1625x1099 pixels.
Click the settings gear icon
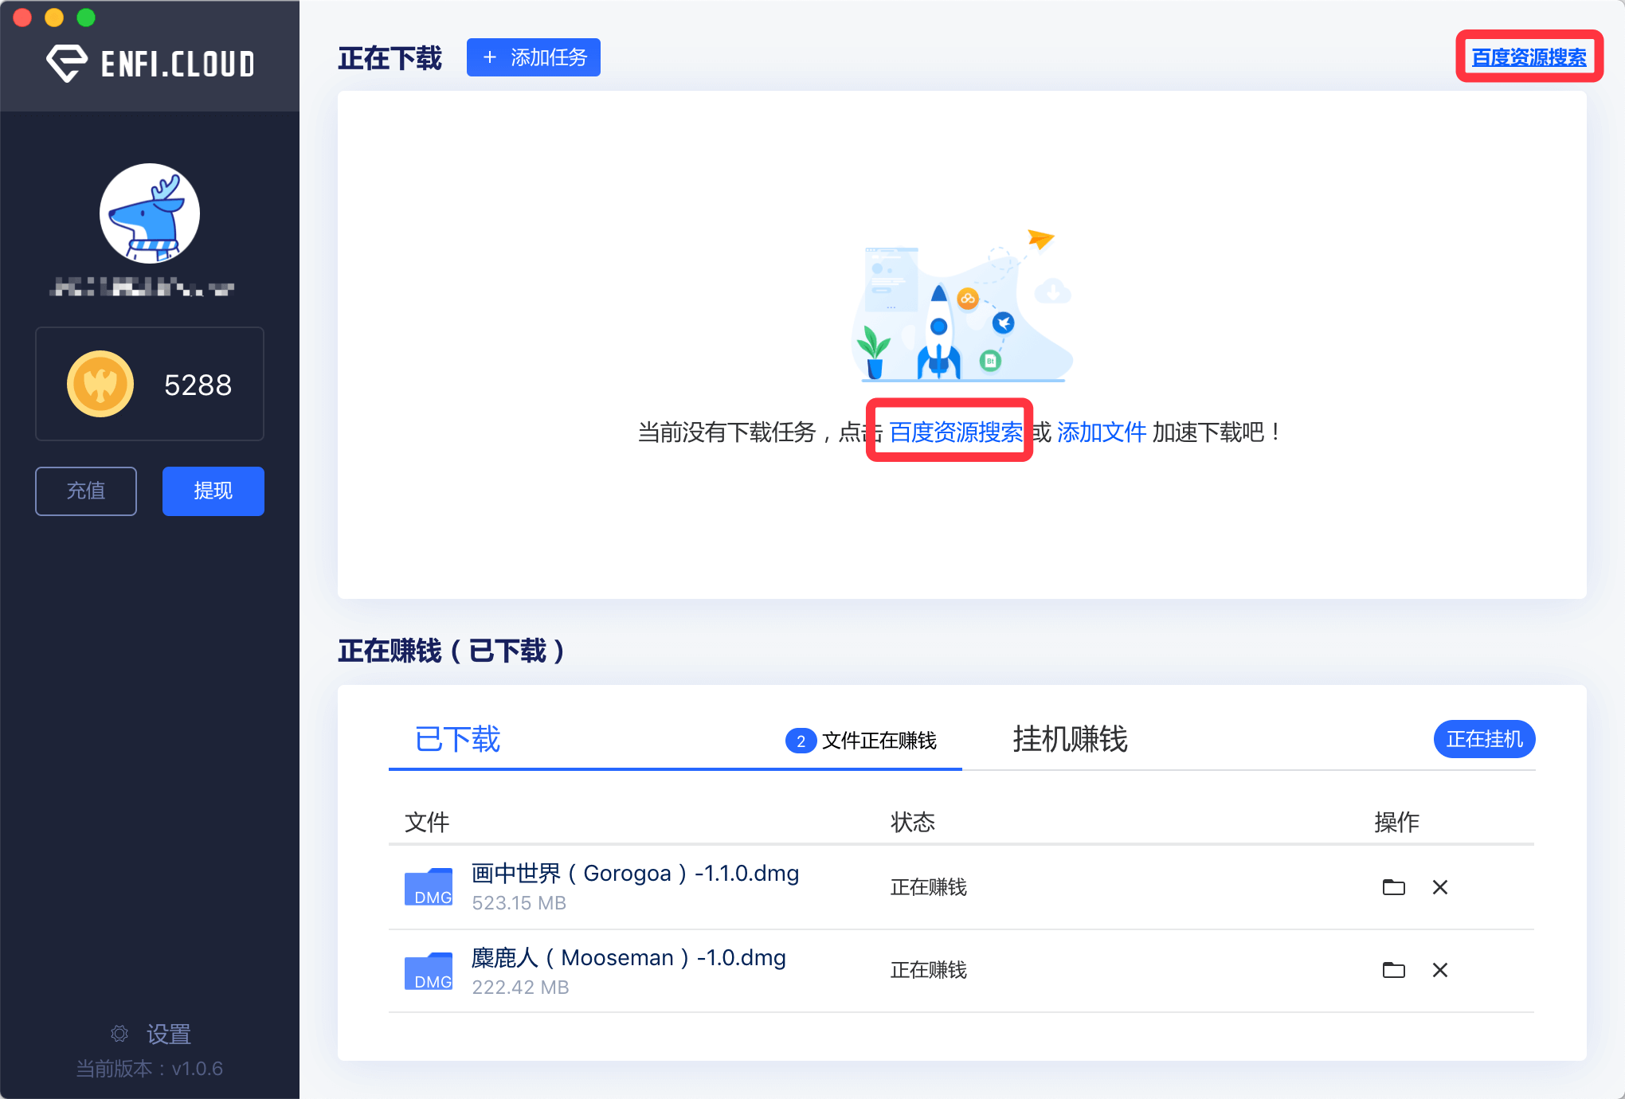119,1034
